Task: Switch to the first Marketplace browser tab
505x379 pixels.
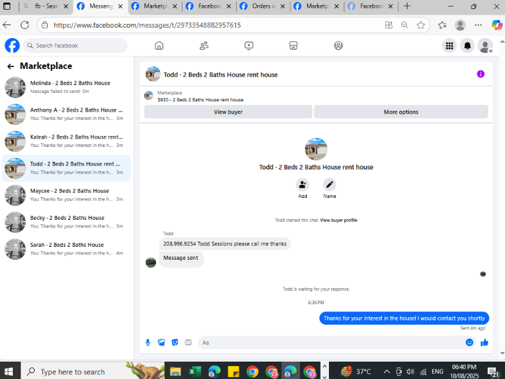Action: coord(155,6)
